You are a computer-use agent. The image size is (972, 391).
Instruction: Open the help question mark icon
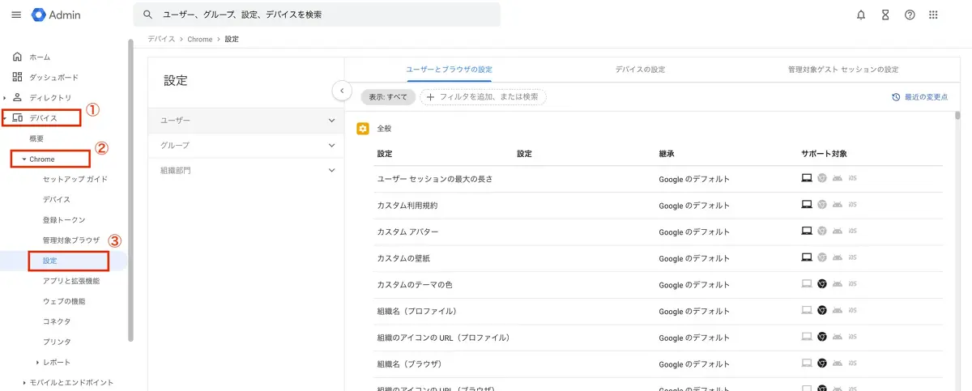(x=910, y=15)
